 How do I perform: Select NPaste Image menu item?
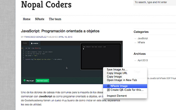click(x=125, y=86)
